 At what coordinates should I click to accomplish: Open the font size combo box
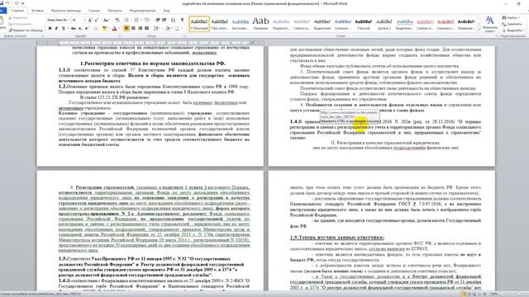pyautogui.click(x=79, y=20)
